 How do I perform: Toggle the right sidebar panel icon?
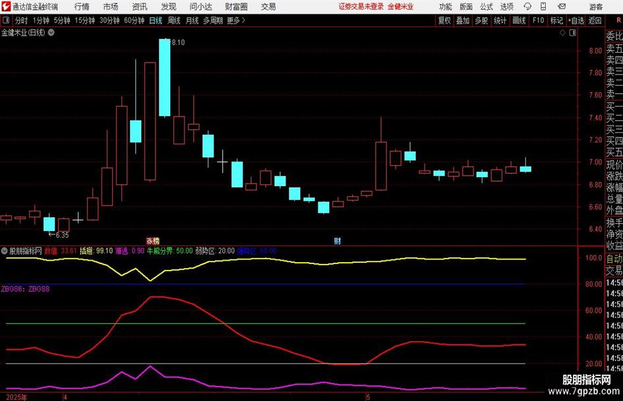pyautogui.click(x=572, y=33)
